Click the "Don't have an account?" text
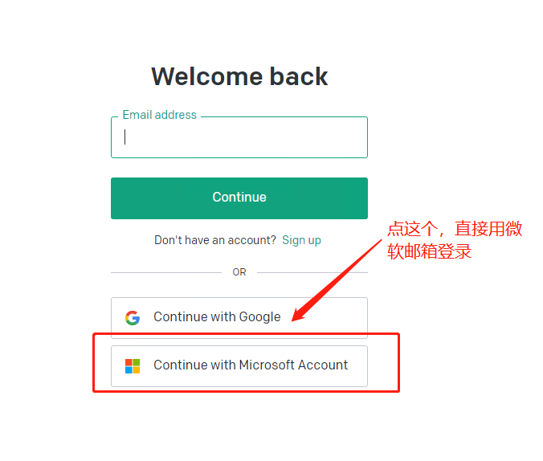The image size is (543, 461). (x=215, y=239)
